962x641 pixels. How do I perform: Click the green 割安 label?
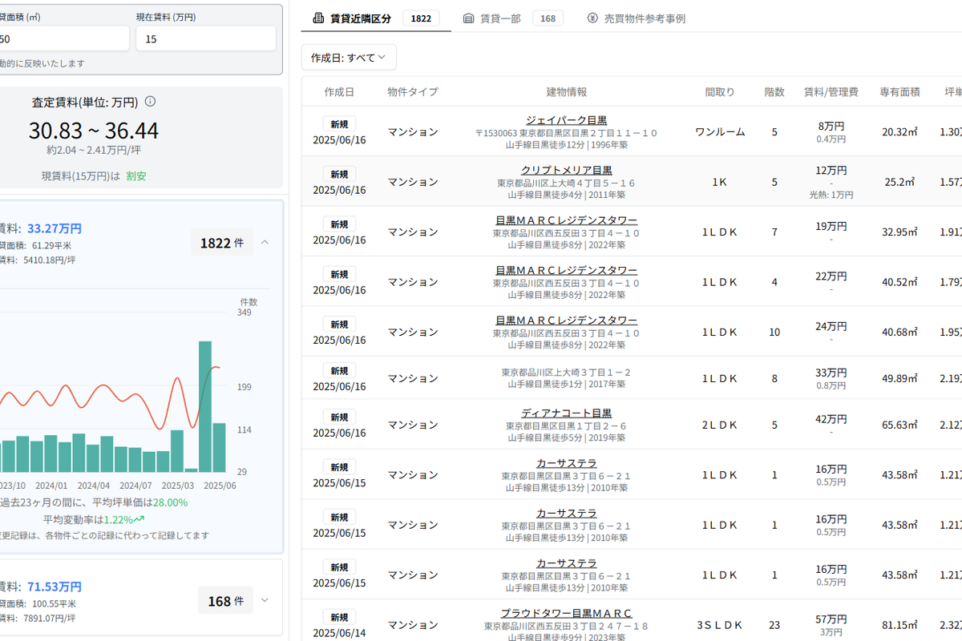[x=135, y=175]
